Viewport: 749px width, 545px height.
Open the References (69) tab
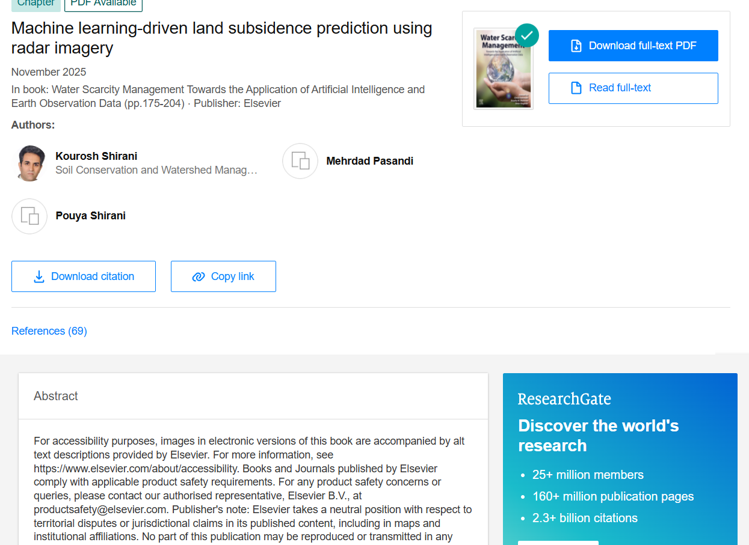click(49, 331)
